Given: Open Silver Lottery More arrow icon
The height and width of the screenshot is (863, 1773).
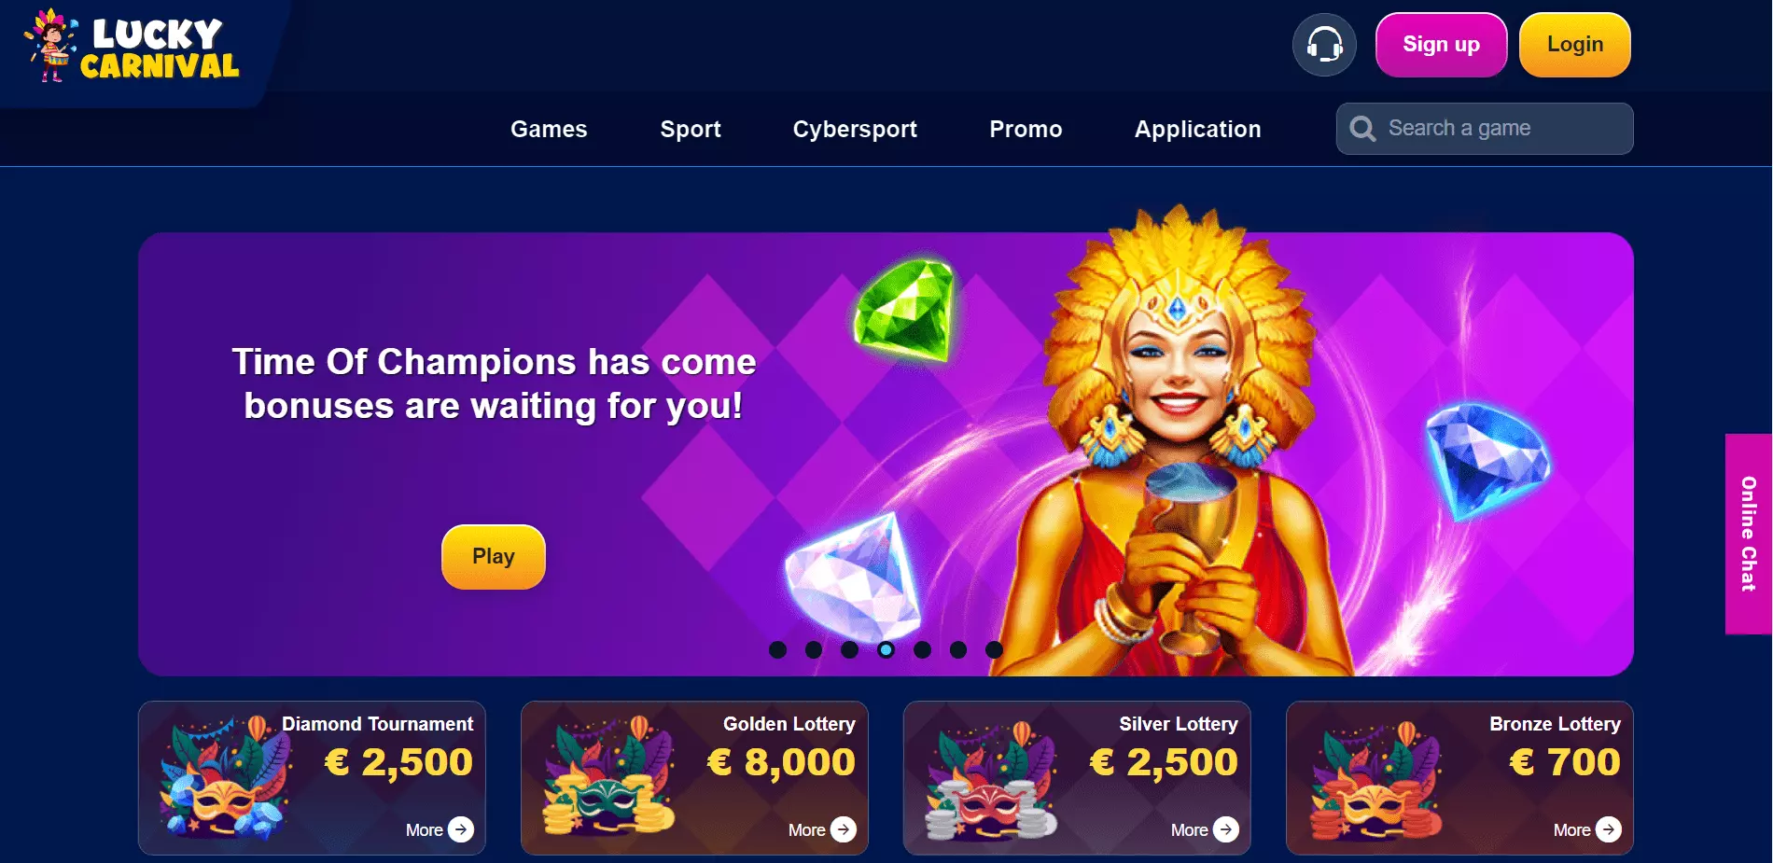Looking at the screenshot, I should pos(1226,829).
